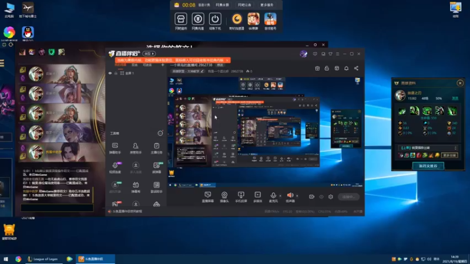Image resolution: width=470 pixels, height=264 pixels.
Task: Add 直播屏幕 screen capture source
Action: (x=207, y=197)
